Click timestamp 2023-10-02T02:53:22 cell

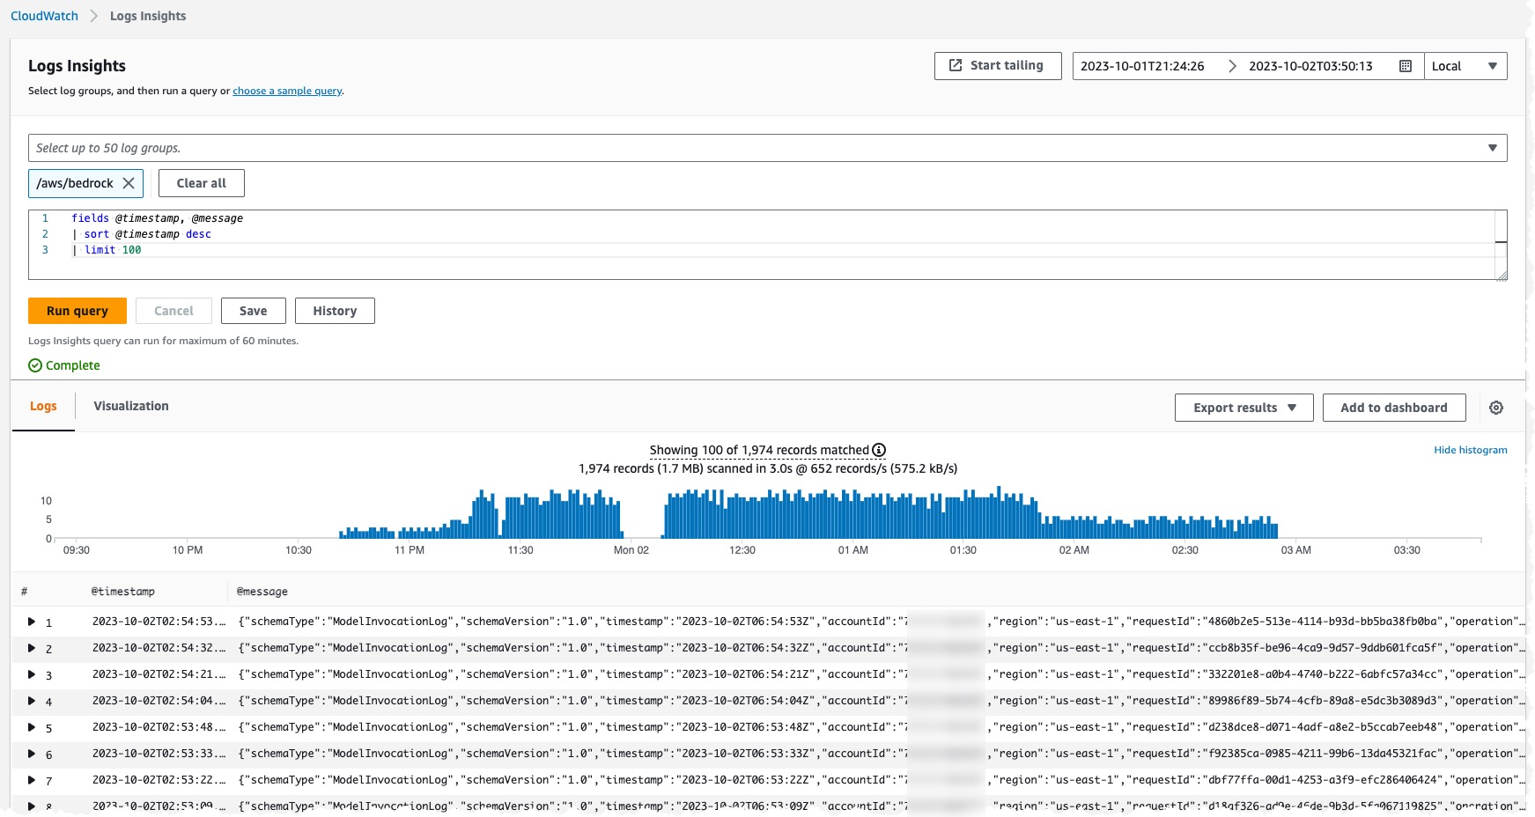pyautogui.click(x=159, y=780)
